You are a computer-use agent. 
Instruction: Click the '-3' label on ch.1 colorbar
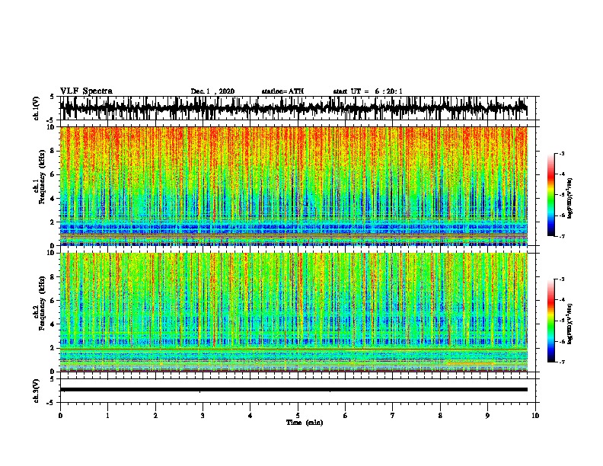[x=561, y=154]
